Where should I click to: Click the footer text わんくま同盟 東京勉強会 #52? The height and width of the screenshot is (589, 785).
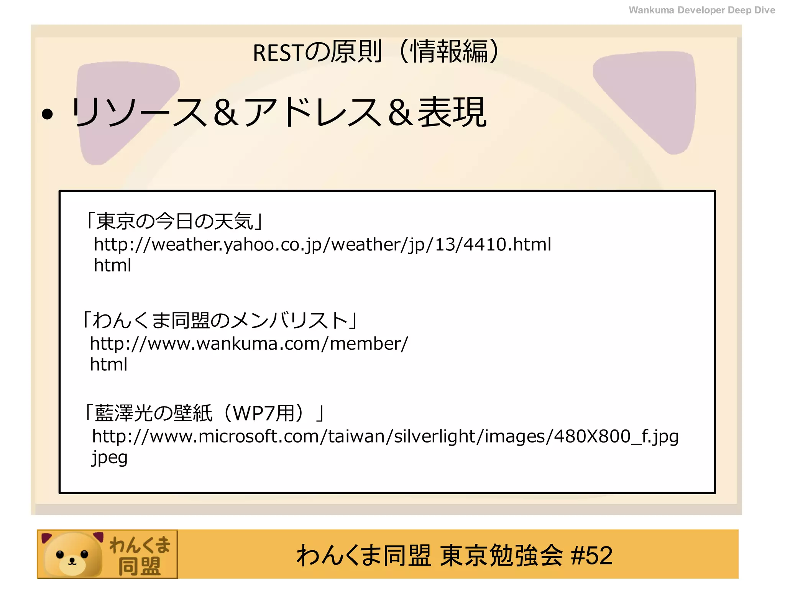tap(454, 555)
